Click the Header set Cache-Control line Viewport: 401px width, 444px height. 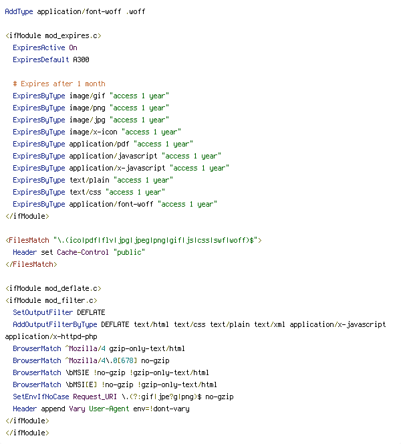(x=79, y=252)
